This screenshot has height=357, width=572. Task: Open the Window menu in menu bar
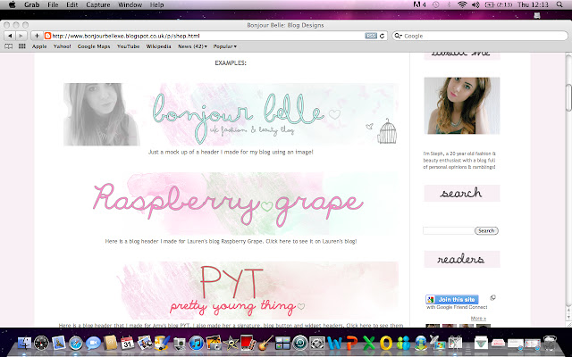coord(130,4)
